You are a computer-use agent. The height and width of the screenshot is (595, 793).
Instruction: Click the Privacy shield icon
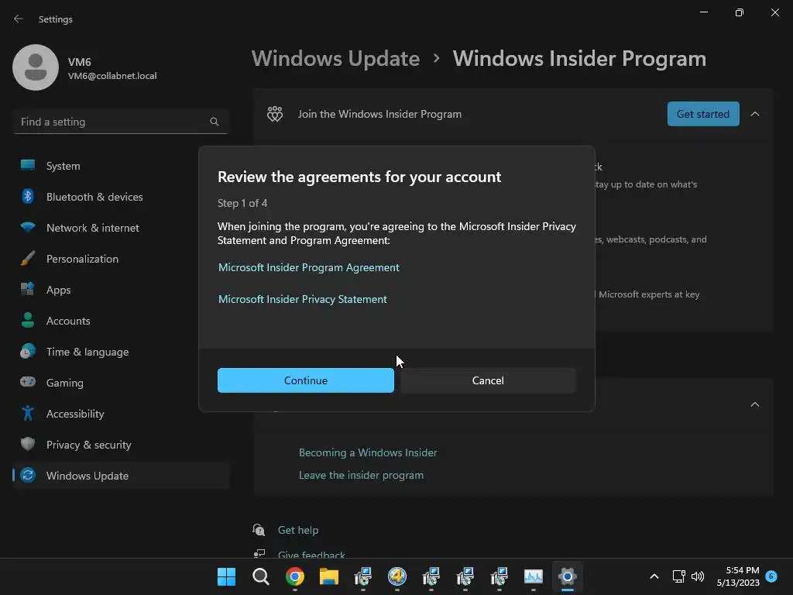pyautogui.click(x=28, y=444)
